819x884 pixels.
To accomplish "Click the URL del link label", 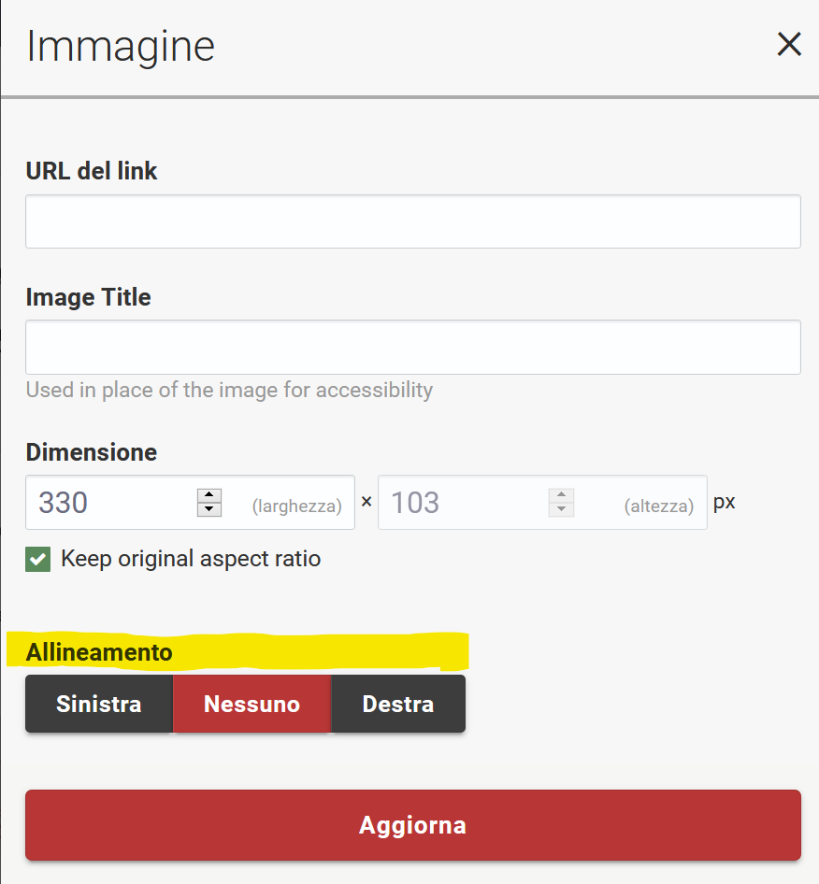I will (92, 171).
